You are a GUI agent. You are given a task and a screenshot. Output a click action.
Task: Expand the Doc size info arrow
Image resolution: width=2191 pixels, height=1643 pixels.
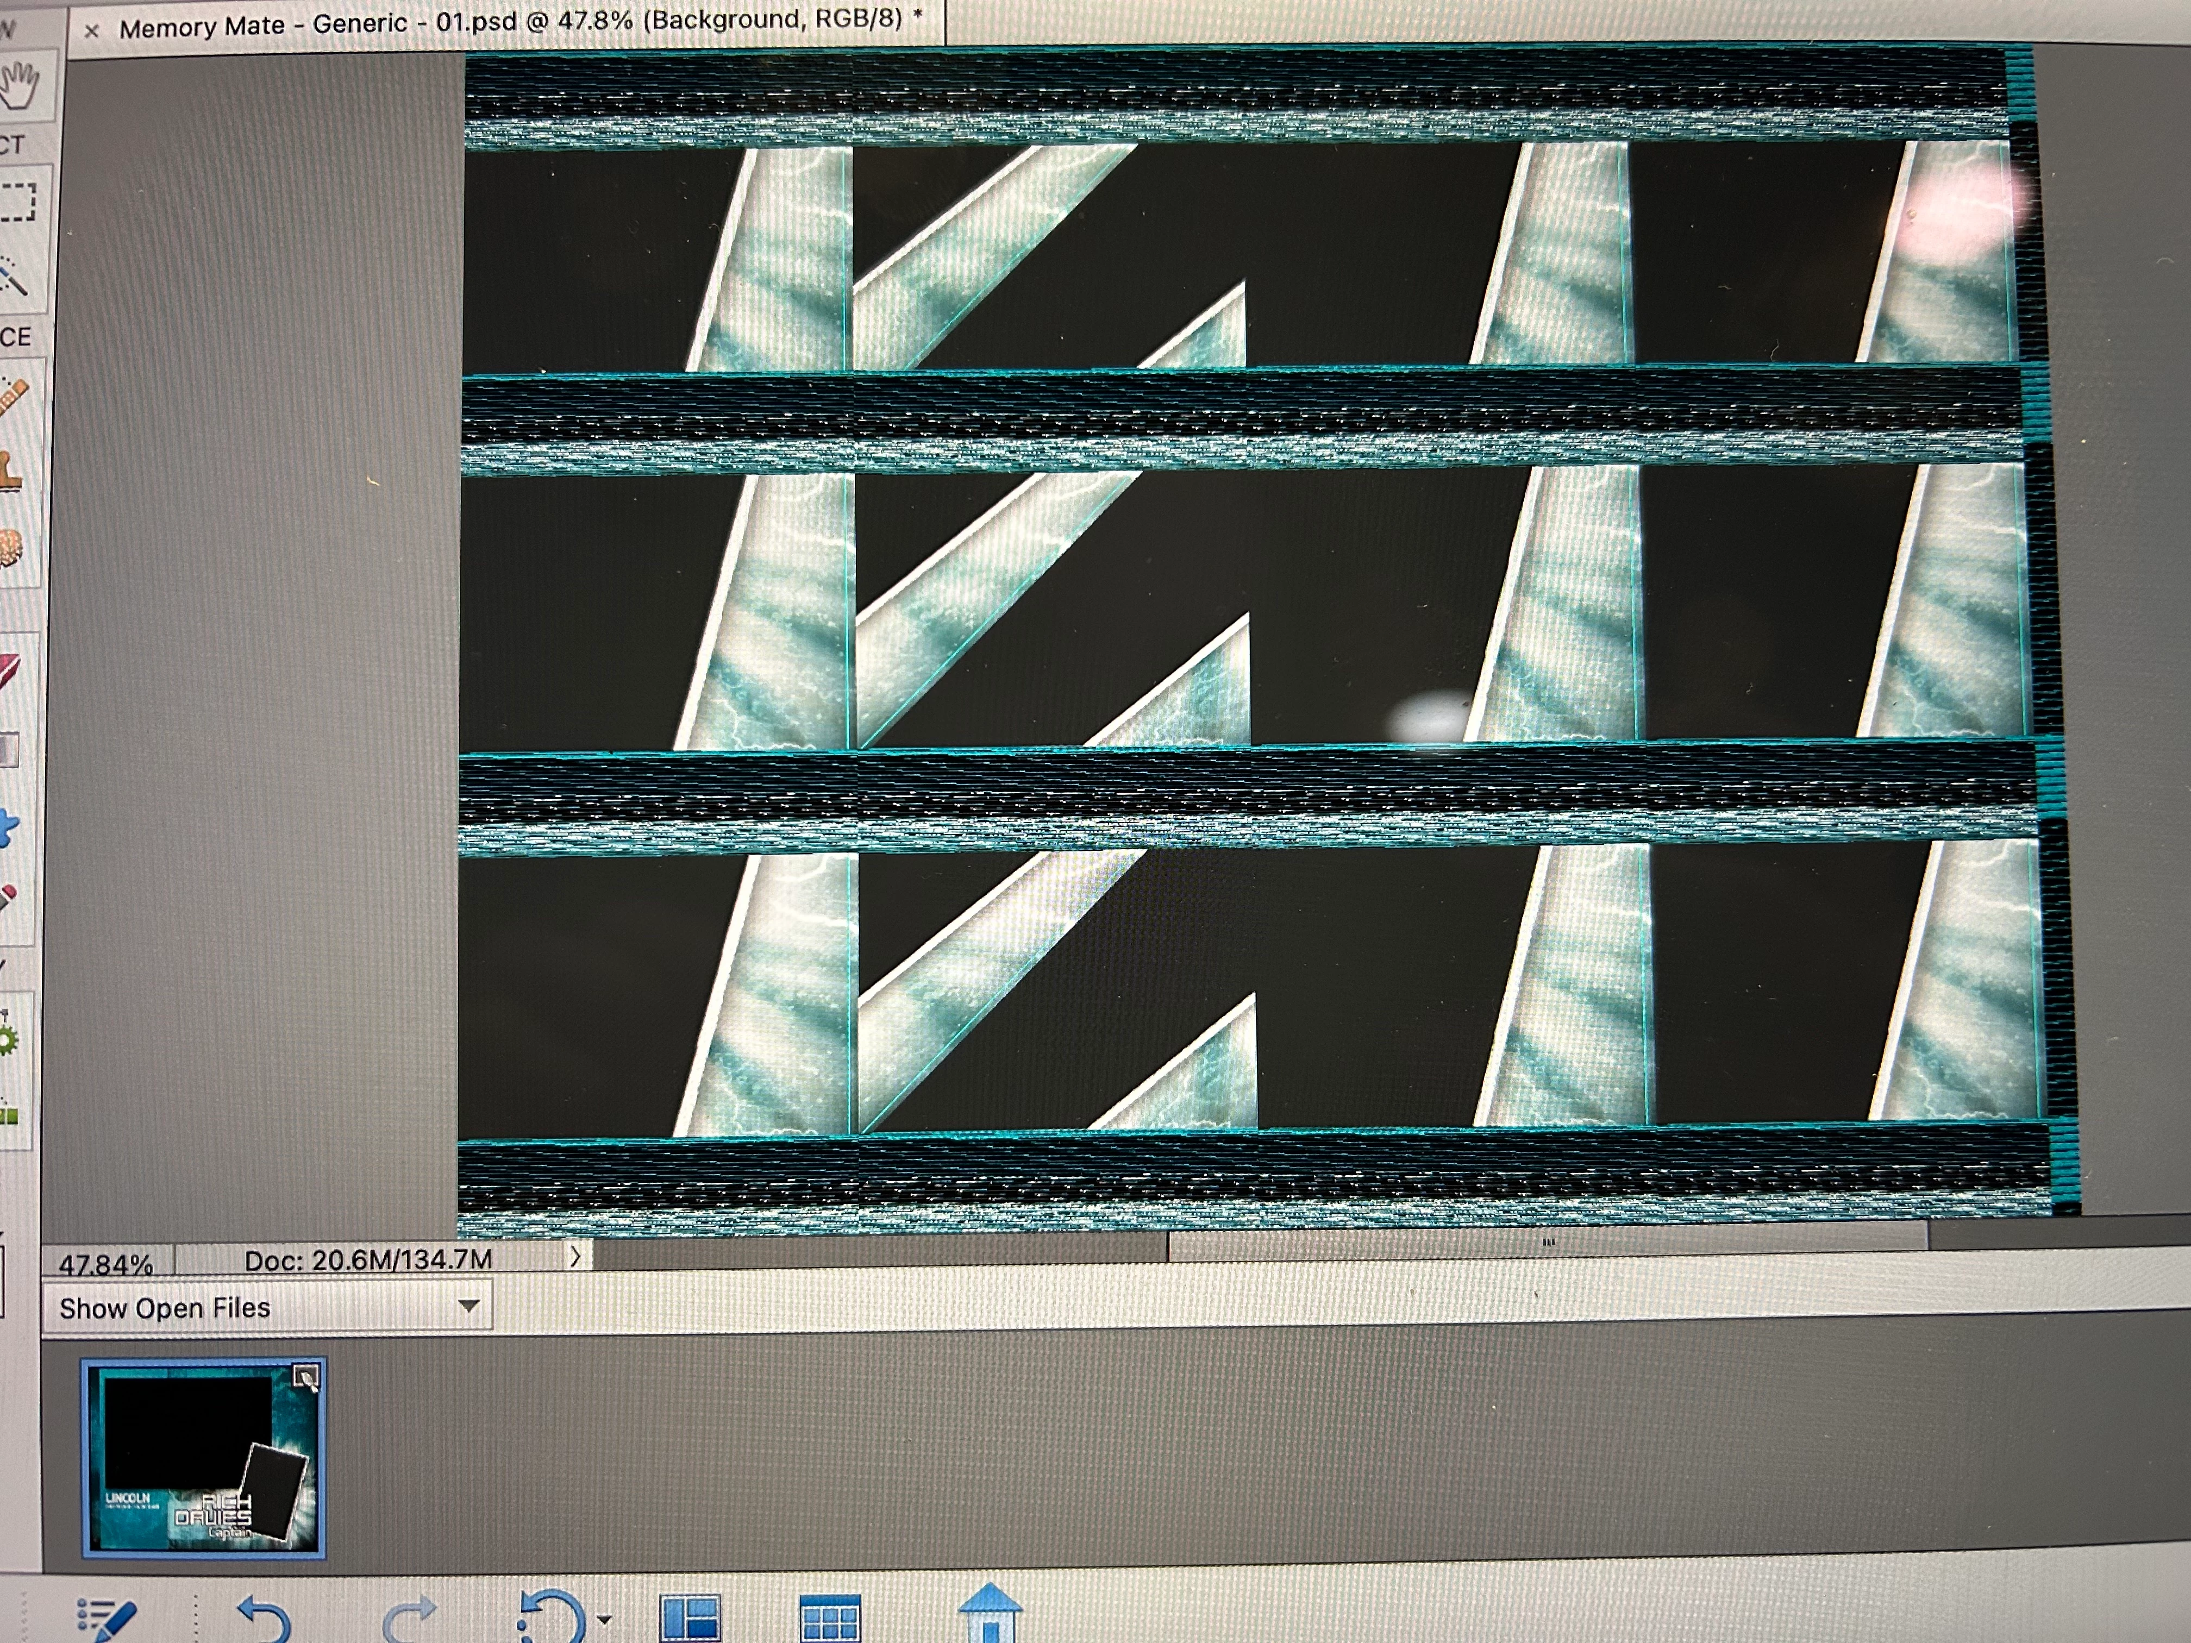point(574,1257)
